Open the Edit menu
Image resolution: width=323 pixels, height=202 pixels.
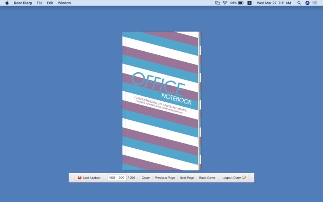(x=50, y=3)
